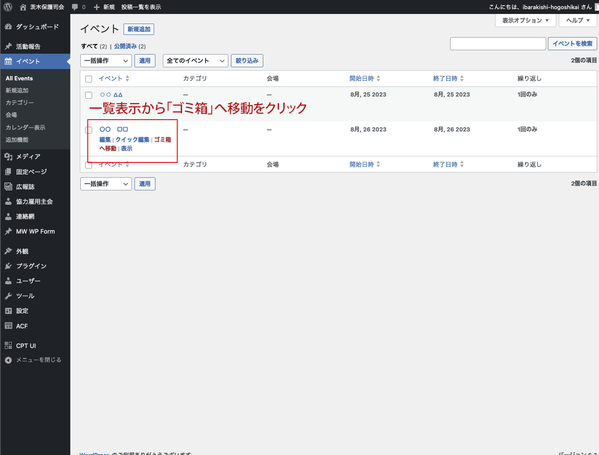599x455 pixels.
Task: Select カテゴリー in the events submenu
Action: [x=20, y=103]
